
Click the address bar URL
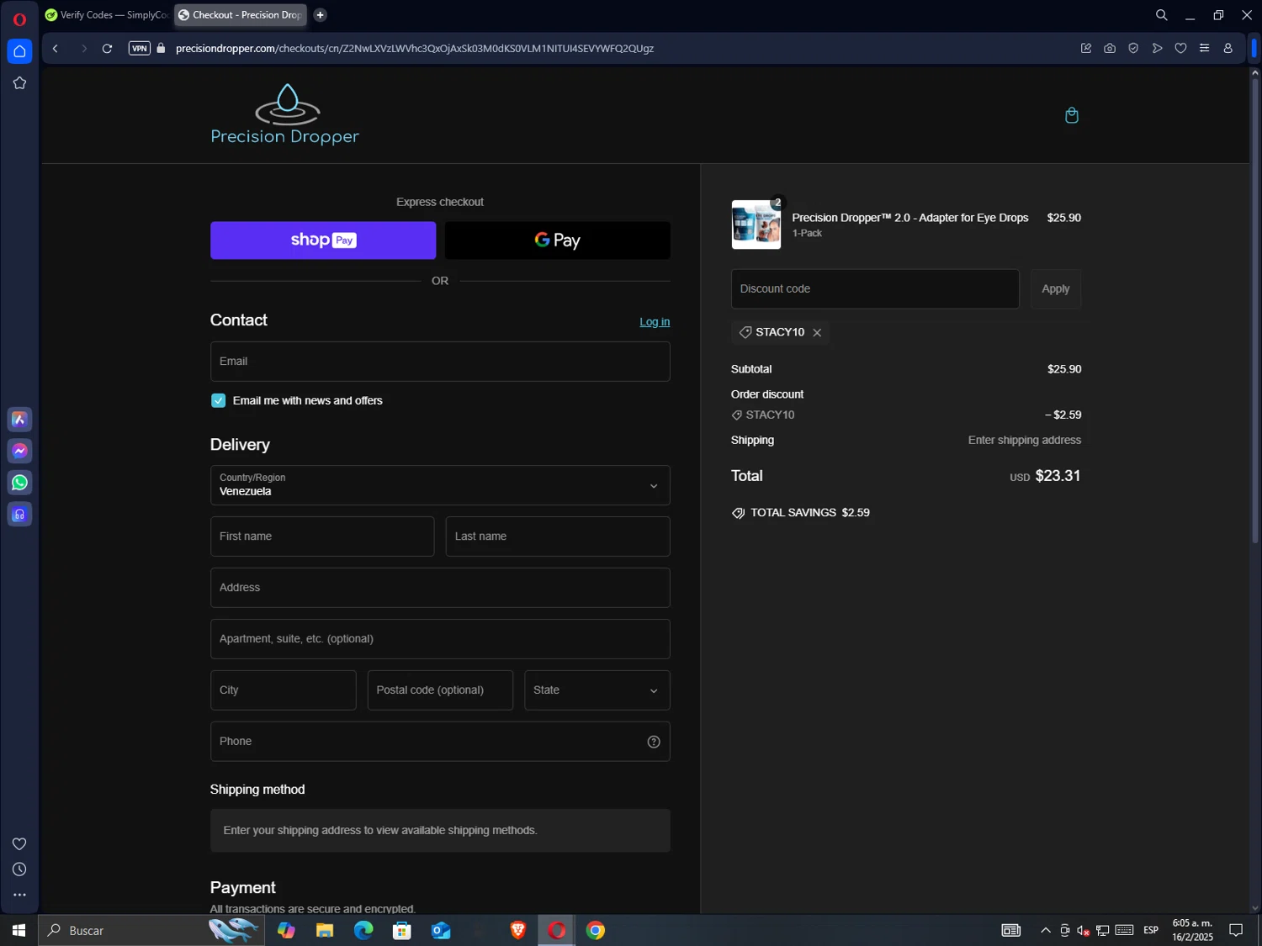click(x=414, y=49)
